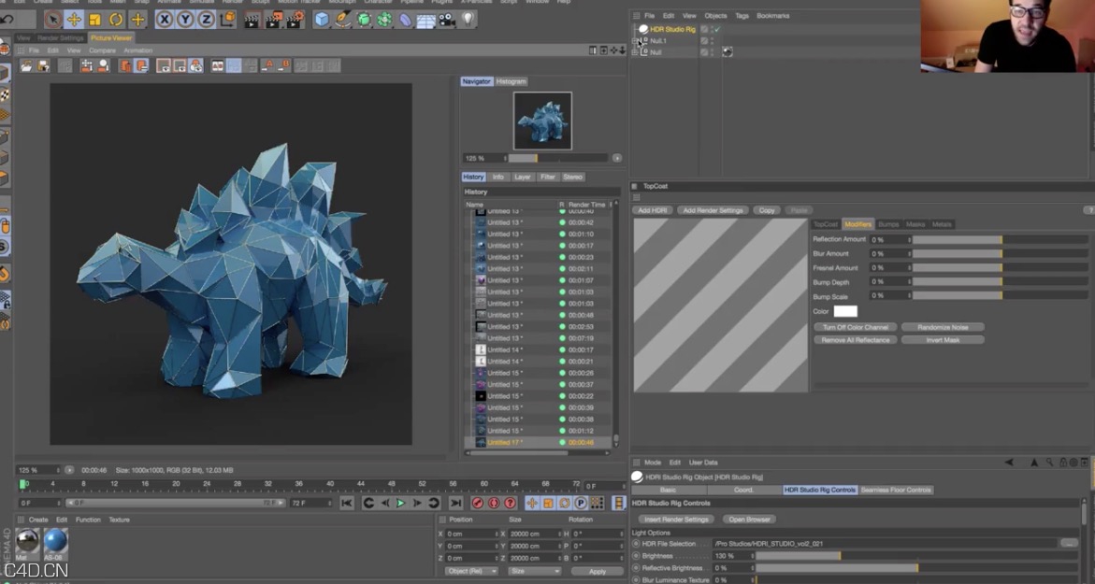Open the Render menu in the menu bar
The height and width of the screenshot is (584, 1095).
(231, 3)
